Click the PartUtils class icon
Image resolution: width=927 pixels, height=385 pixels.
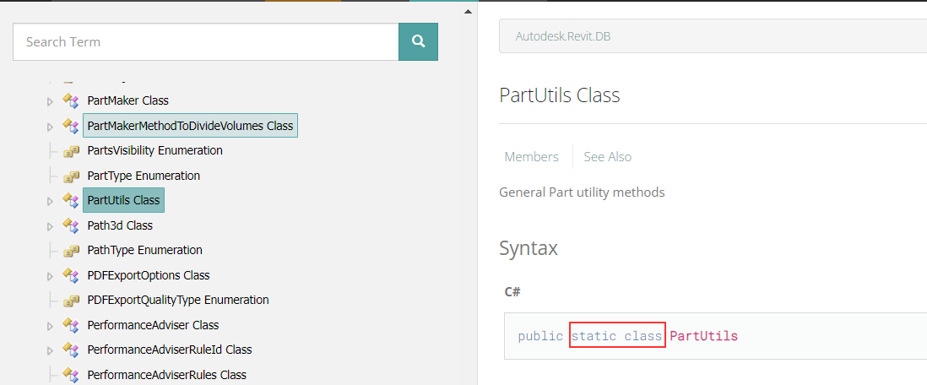click(71, 200)
